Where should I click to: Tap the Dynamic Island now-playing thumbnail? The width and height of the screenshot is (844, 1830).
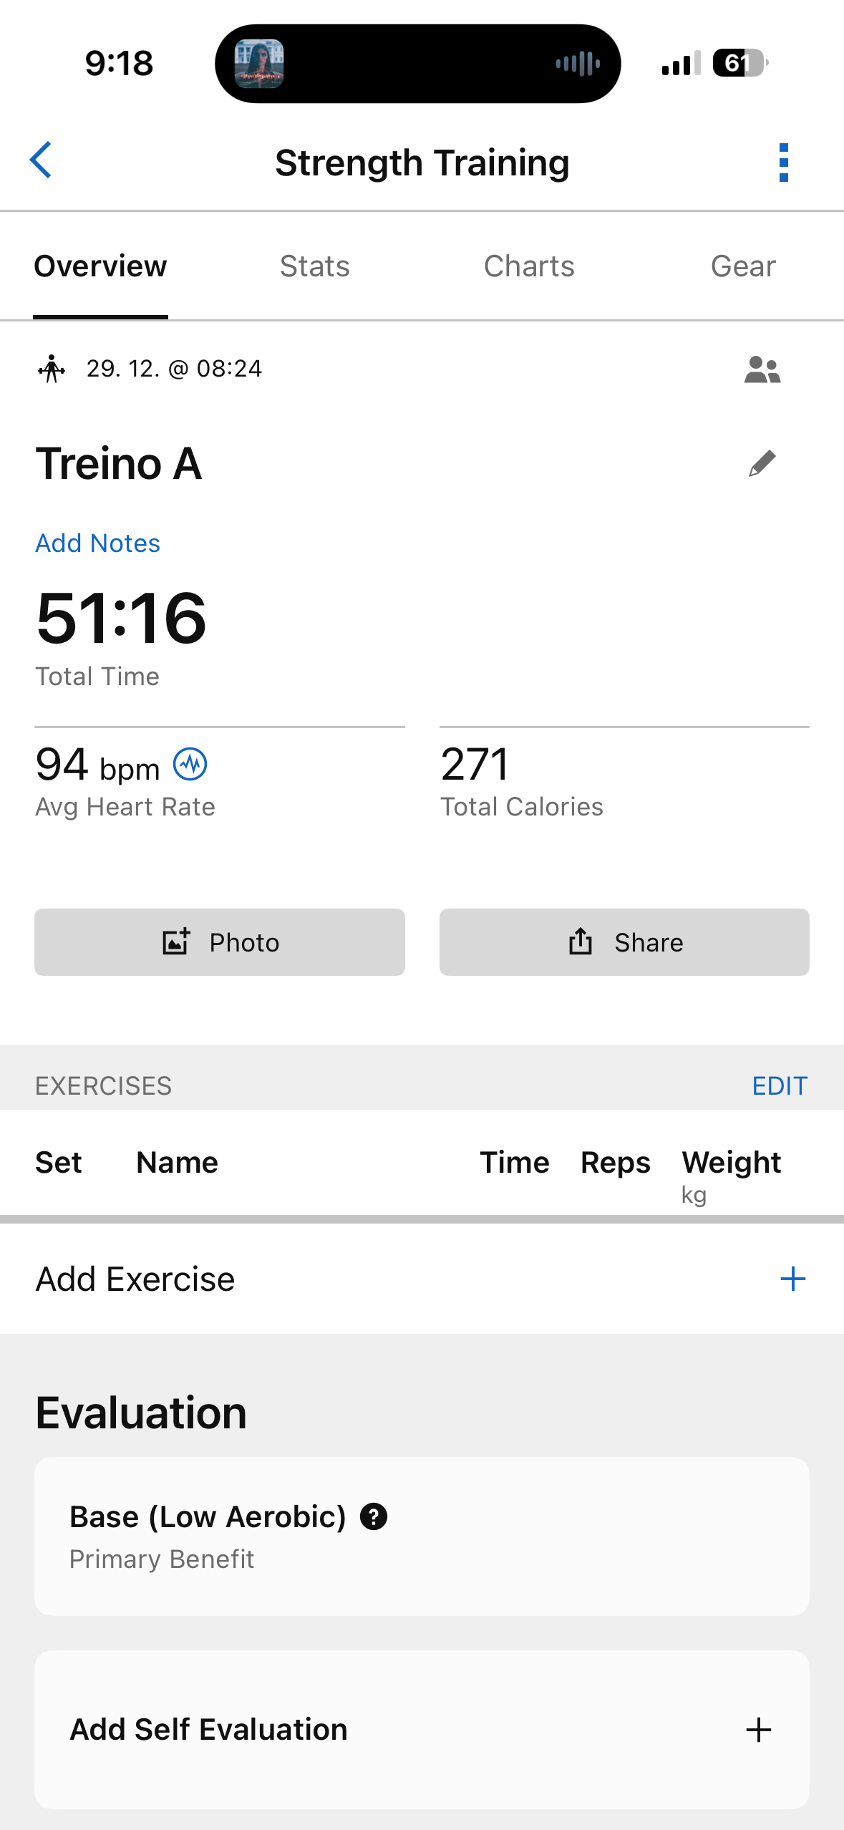(259, 64)
